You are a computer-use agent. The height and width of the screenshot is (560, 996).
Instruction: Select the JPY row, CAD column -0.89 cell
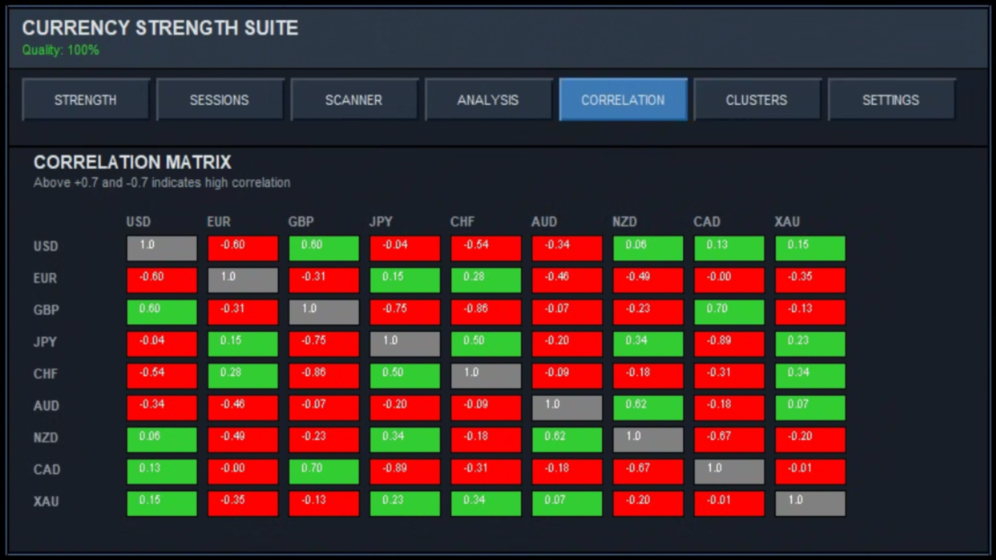pos(729,344)
